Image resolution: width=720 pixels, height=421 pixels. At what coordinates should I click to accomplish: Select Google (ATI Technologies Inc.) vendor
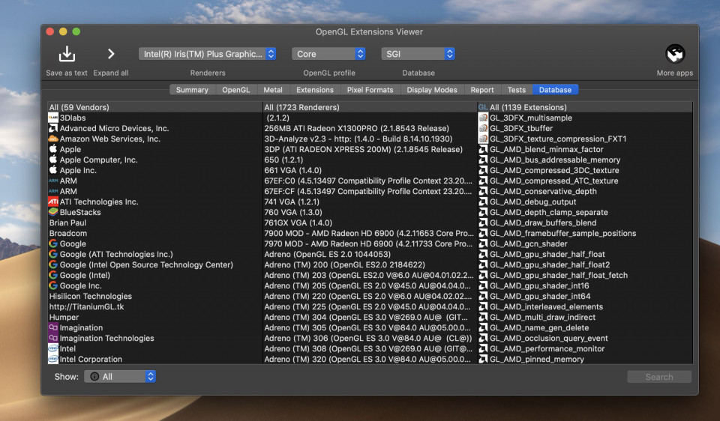click(x=154, y=254)
